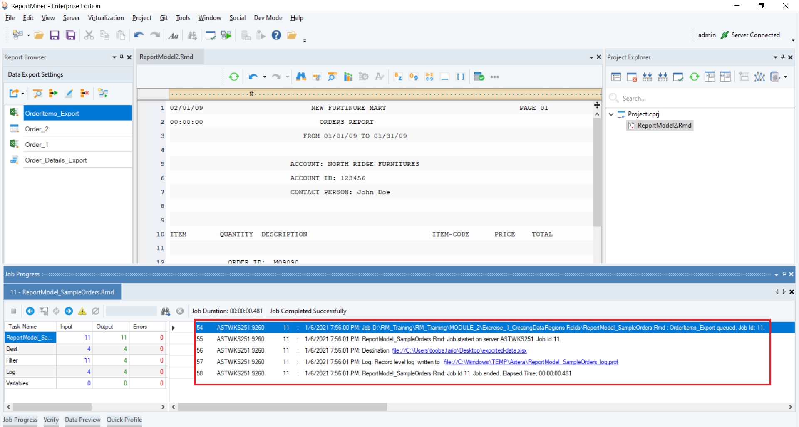Switch to the Data Preview tab

coord(82,420)
